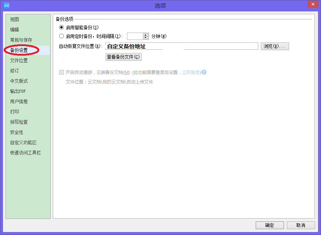Increase backup interval with up arrow
This screenshot has width=321, height=235.
(146, 35)
